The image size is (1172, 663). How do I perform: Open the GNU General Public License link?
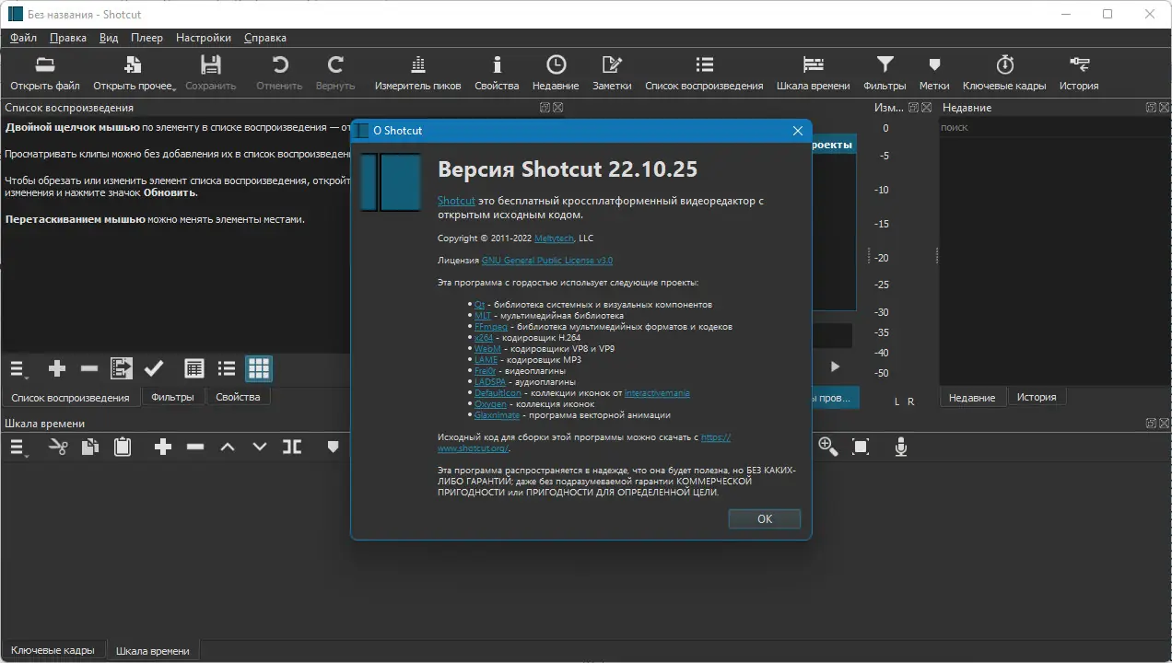(546, 261)
